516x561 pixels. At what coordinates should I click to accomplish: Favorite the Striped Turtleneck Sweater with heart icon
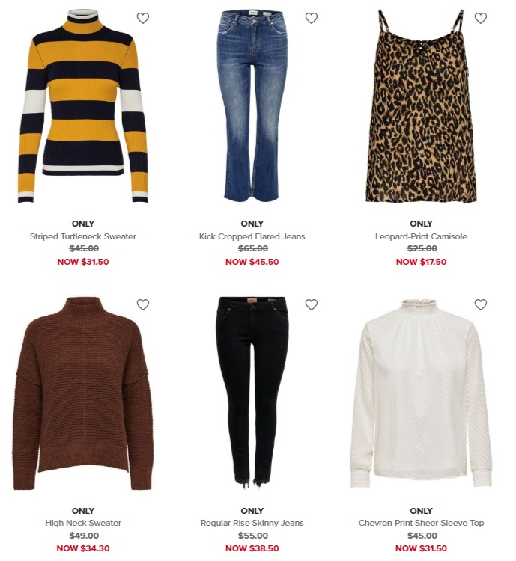(143, 18)
